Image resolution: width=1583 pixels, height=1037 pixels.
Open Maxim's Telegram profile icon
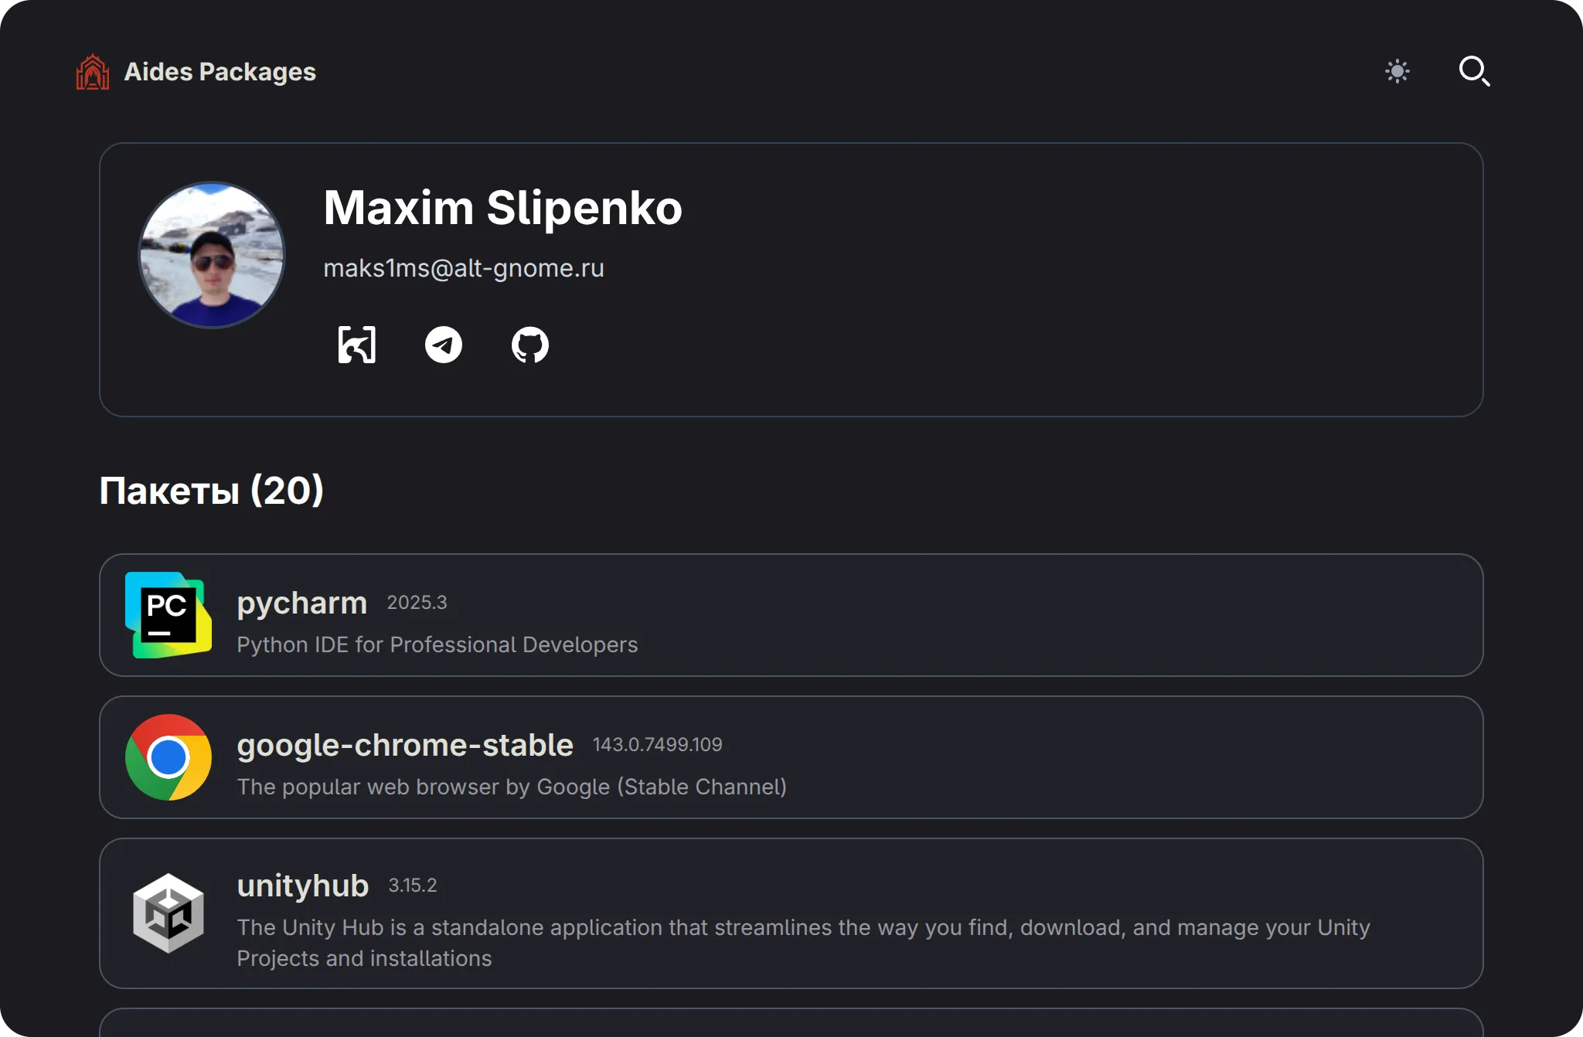(x=444, y=345)
